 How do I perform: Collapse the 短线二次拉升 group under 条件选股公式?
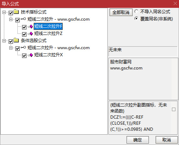pyautogui.click(x=11, y=48)
